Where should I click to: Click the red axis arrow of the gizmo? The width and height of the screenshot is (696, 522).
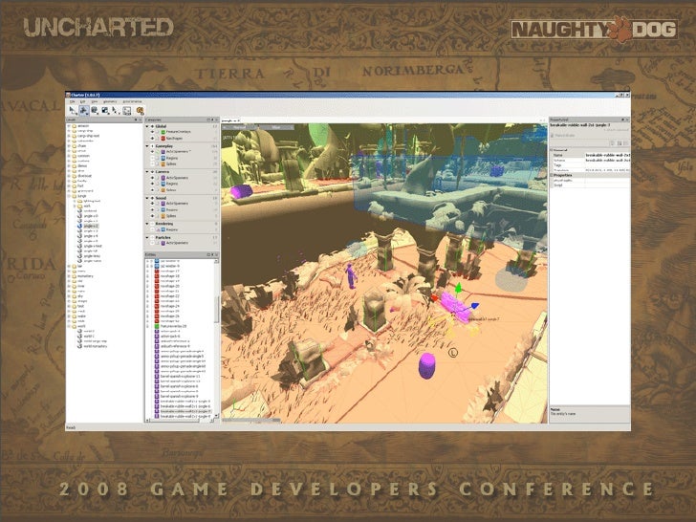(435, 298)
